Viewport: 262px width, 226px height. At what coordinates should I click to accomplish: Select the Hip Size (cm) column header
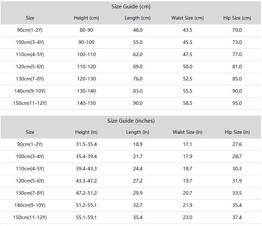tap(237, 18)
